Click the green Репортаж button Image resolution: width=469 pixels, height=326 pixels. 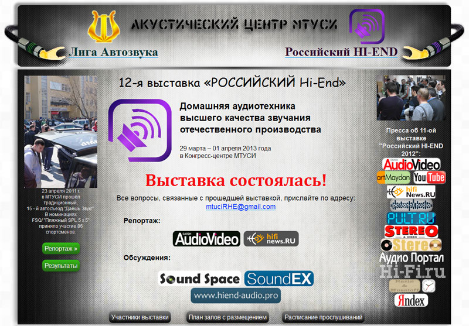(x=61, y=248)
